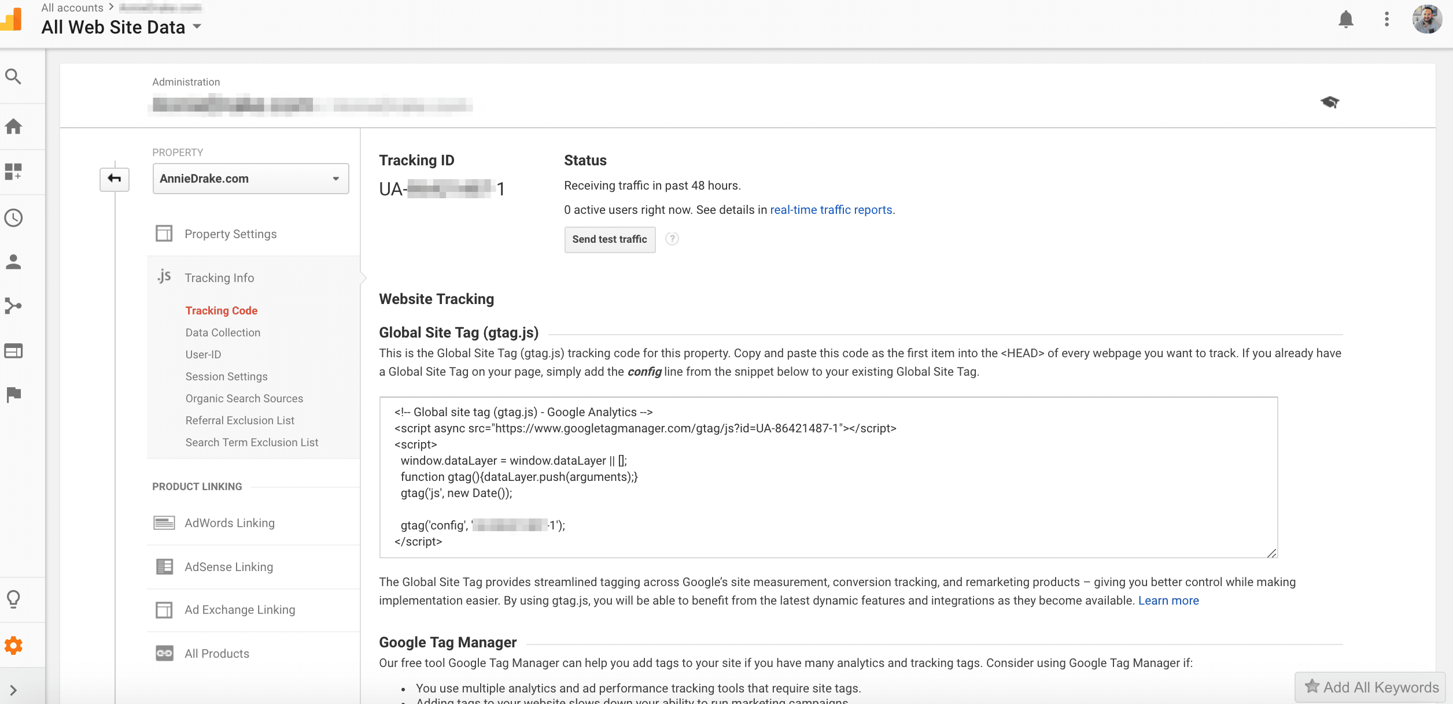This screenshot has width=1453, height=704.
Task: Click 'Google Tag Manager' heading
Action: [448, 642]
